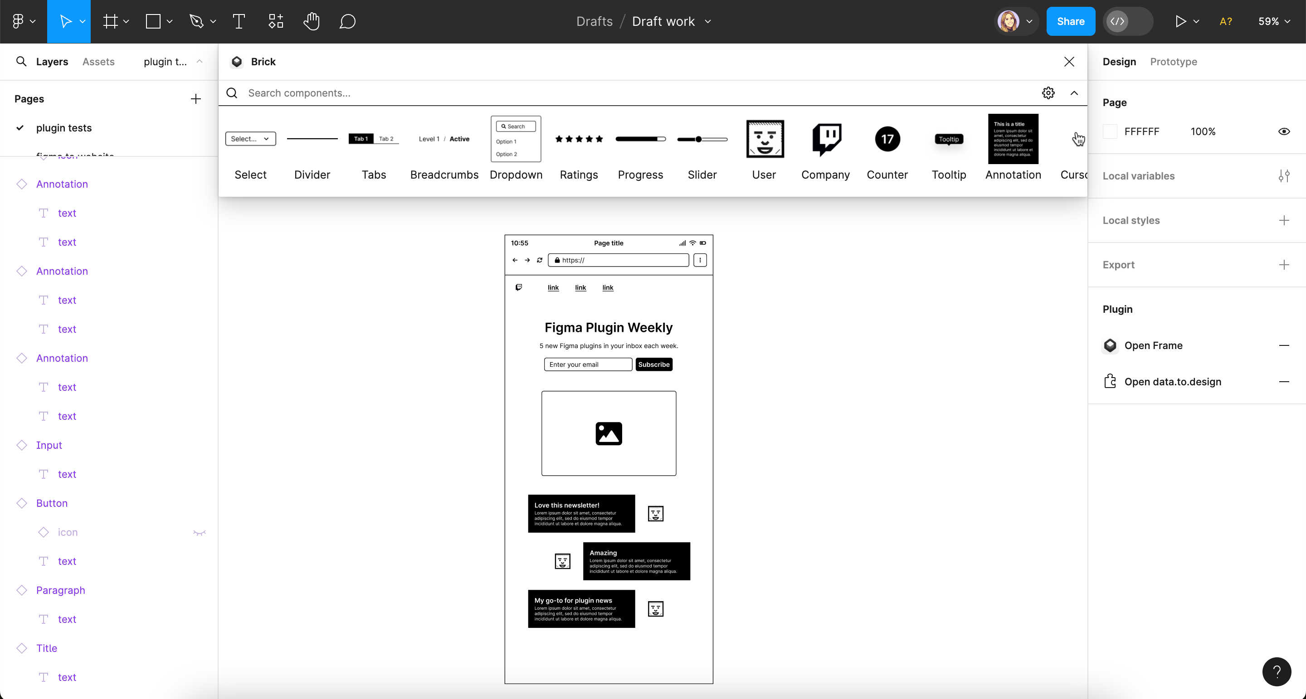Expand the Draft work file menu

[x=708, y=21]
